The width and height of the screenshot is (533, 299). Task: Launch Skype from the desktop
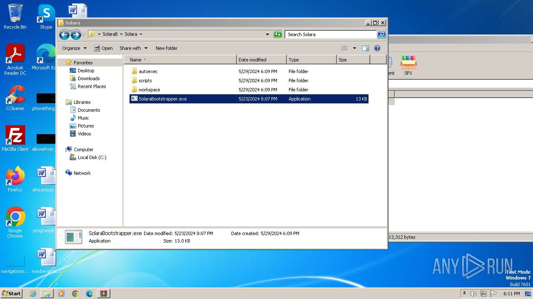[46, 17]
